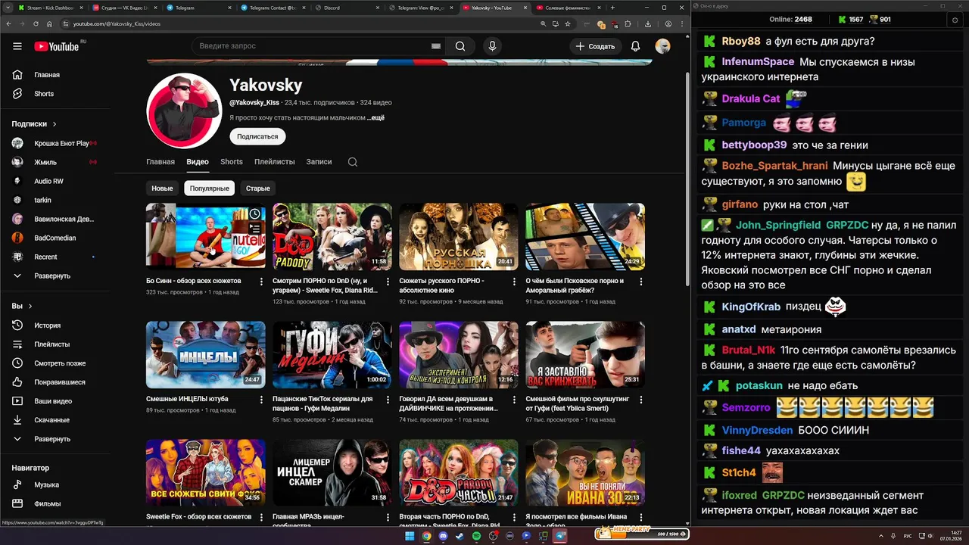Viewport: 969px width, 545px height.
Task: Open user Rboy88 in the chat window
Action: click(740, 41)
